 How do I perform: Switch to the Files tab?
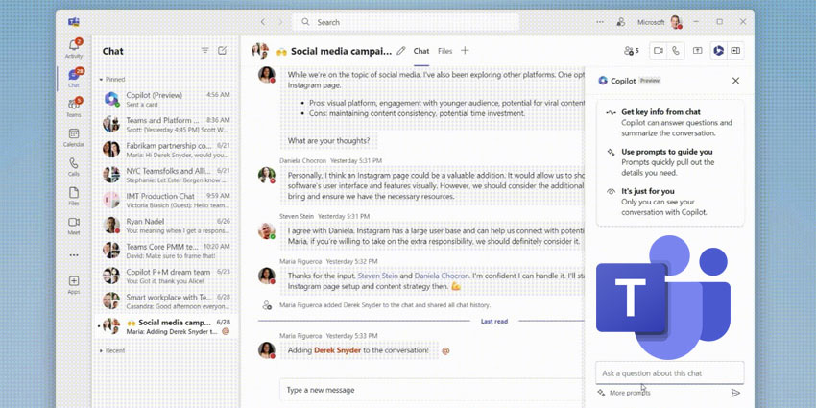445,51
